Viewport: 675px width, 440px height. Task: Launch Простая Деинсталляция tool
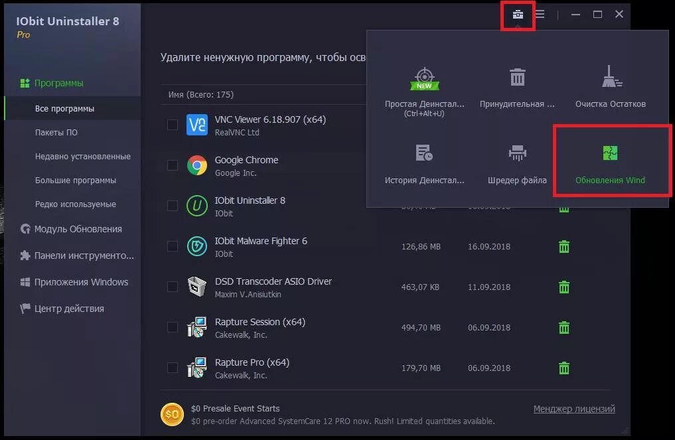[425, 92]
